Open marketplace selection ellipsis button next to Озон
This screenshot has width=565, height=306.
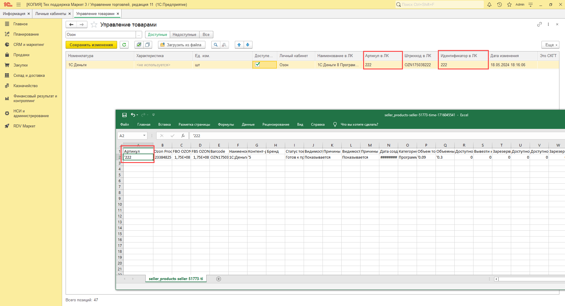(x=139, y=35)
